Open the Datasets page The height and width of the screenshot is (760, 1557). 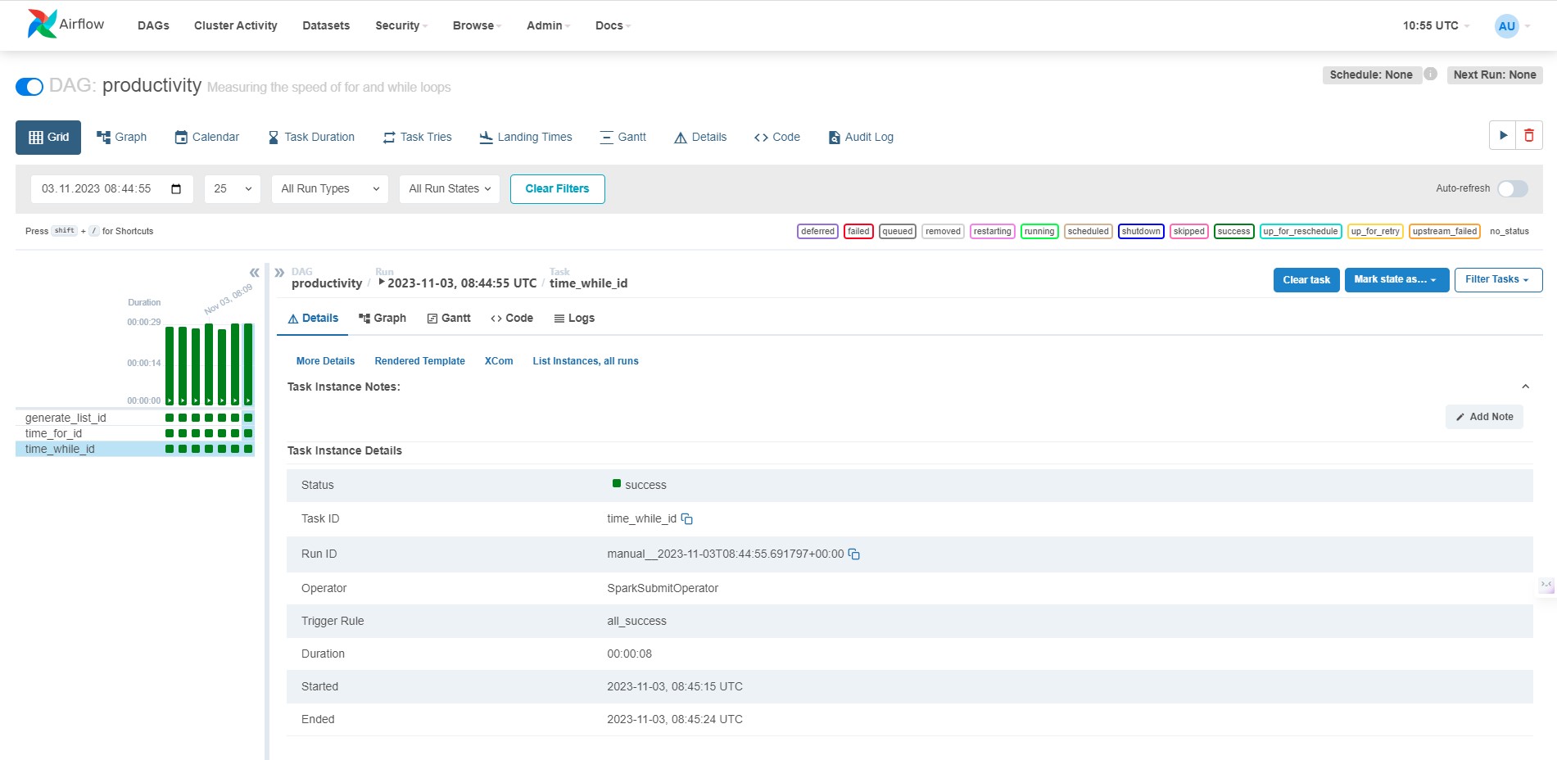(x=326, y=25)
